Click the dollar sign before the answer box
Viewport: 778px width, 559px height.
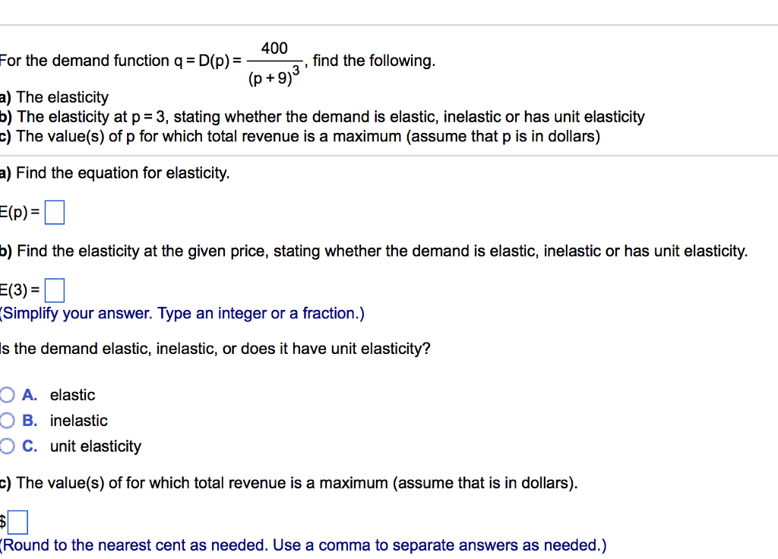(3, 522)
